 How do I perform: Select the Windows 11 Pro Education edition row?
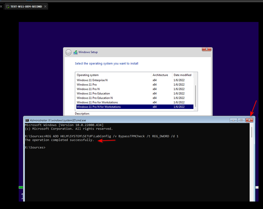click(135, 94)
